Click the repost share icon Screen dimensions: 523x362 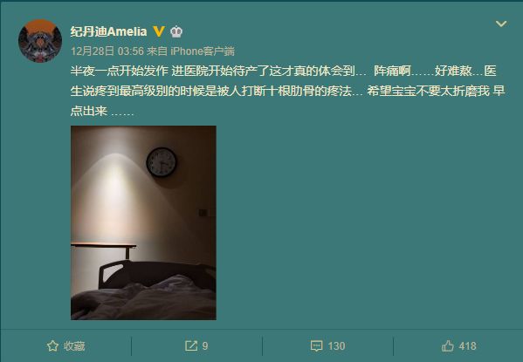pyautogui.click(x=191, y=345)
